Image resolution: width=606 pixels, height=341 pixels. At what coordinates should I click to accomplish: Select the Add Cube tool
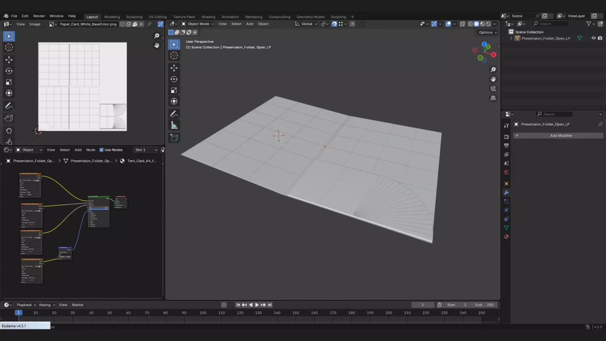(x=174, y=138)
